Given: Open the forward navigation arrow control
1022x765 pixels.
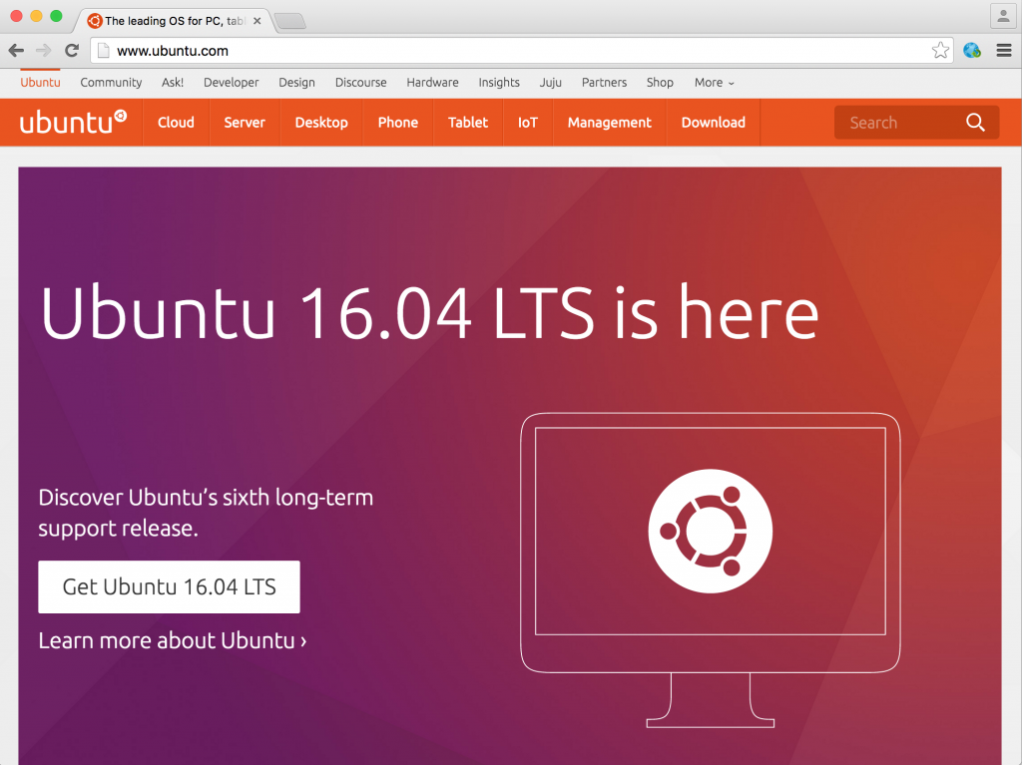Looking at the screenshot, I should click(x=43, y=49).
